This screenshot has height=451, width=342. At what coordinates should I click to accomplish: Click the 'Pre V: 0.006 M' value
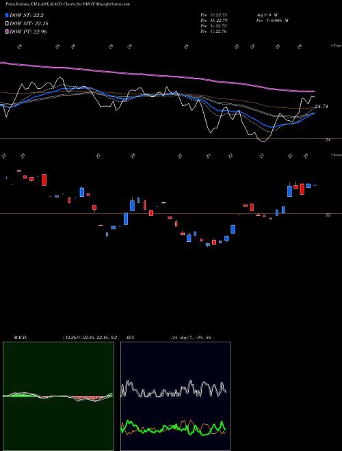(x=272, y=20)
